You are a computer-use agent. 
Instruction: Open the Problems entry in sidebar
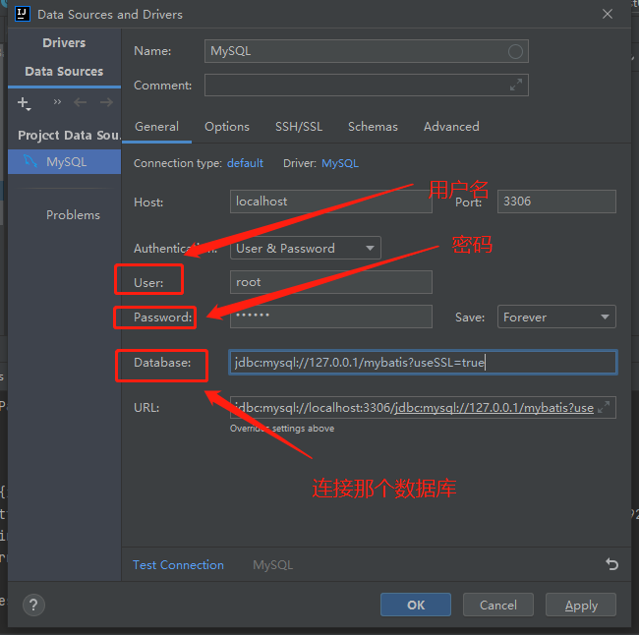(73, 215)
